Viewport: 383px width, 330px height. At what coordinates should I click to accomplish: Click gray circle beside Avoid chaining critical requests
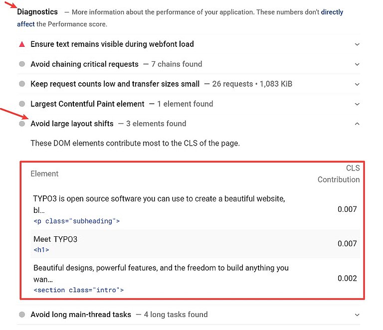(22, 64)
